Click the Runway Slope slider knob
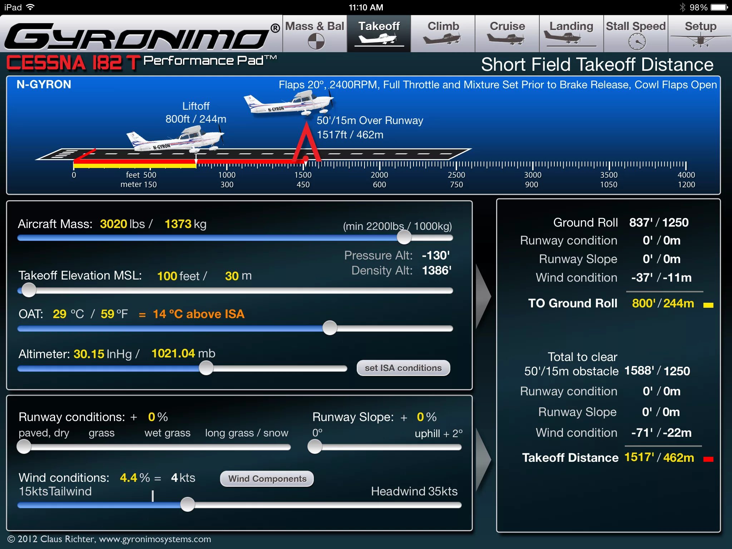732x549 pixels. tap(315, 447)
